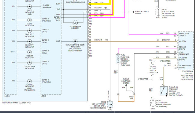Image resolution: width=195 pixels, height=113 pixels.
Task: Click the 'INTERIOR LIGHTS SYSTEM' label
Action: click(142, 13)
